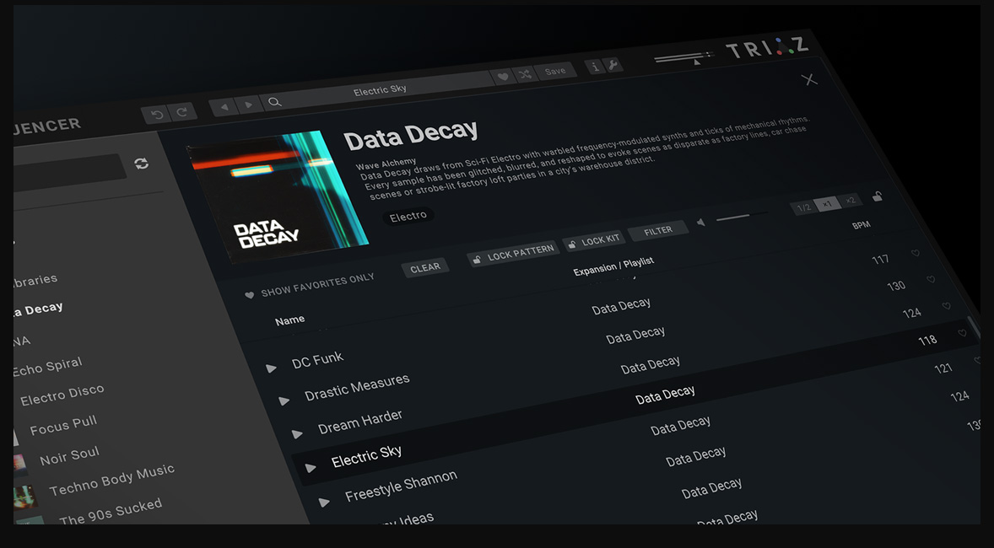994x548 pixels.
Task: Adjust the preview volume slider
Action: click(x=734, y=218)
